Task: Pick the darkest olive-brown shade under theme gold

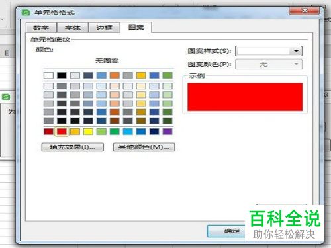Action: coord(141,120)
